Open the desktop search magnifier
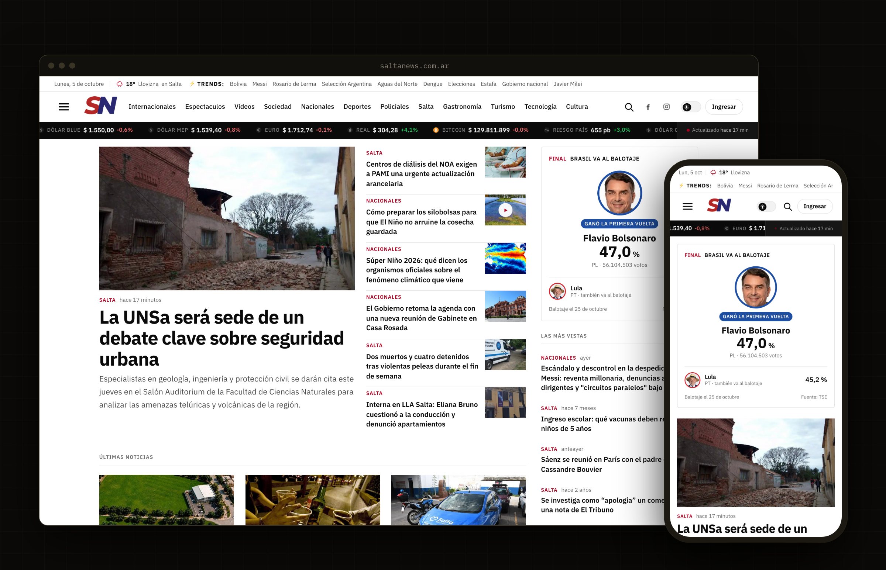This screenshot has width=886, height=570. click(x=629, y=107)
